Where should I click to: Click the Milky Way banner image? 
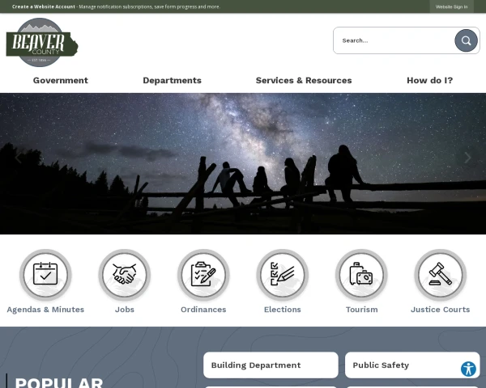243,163
